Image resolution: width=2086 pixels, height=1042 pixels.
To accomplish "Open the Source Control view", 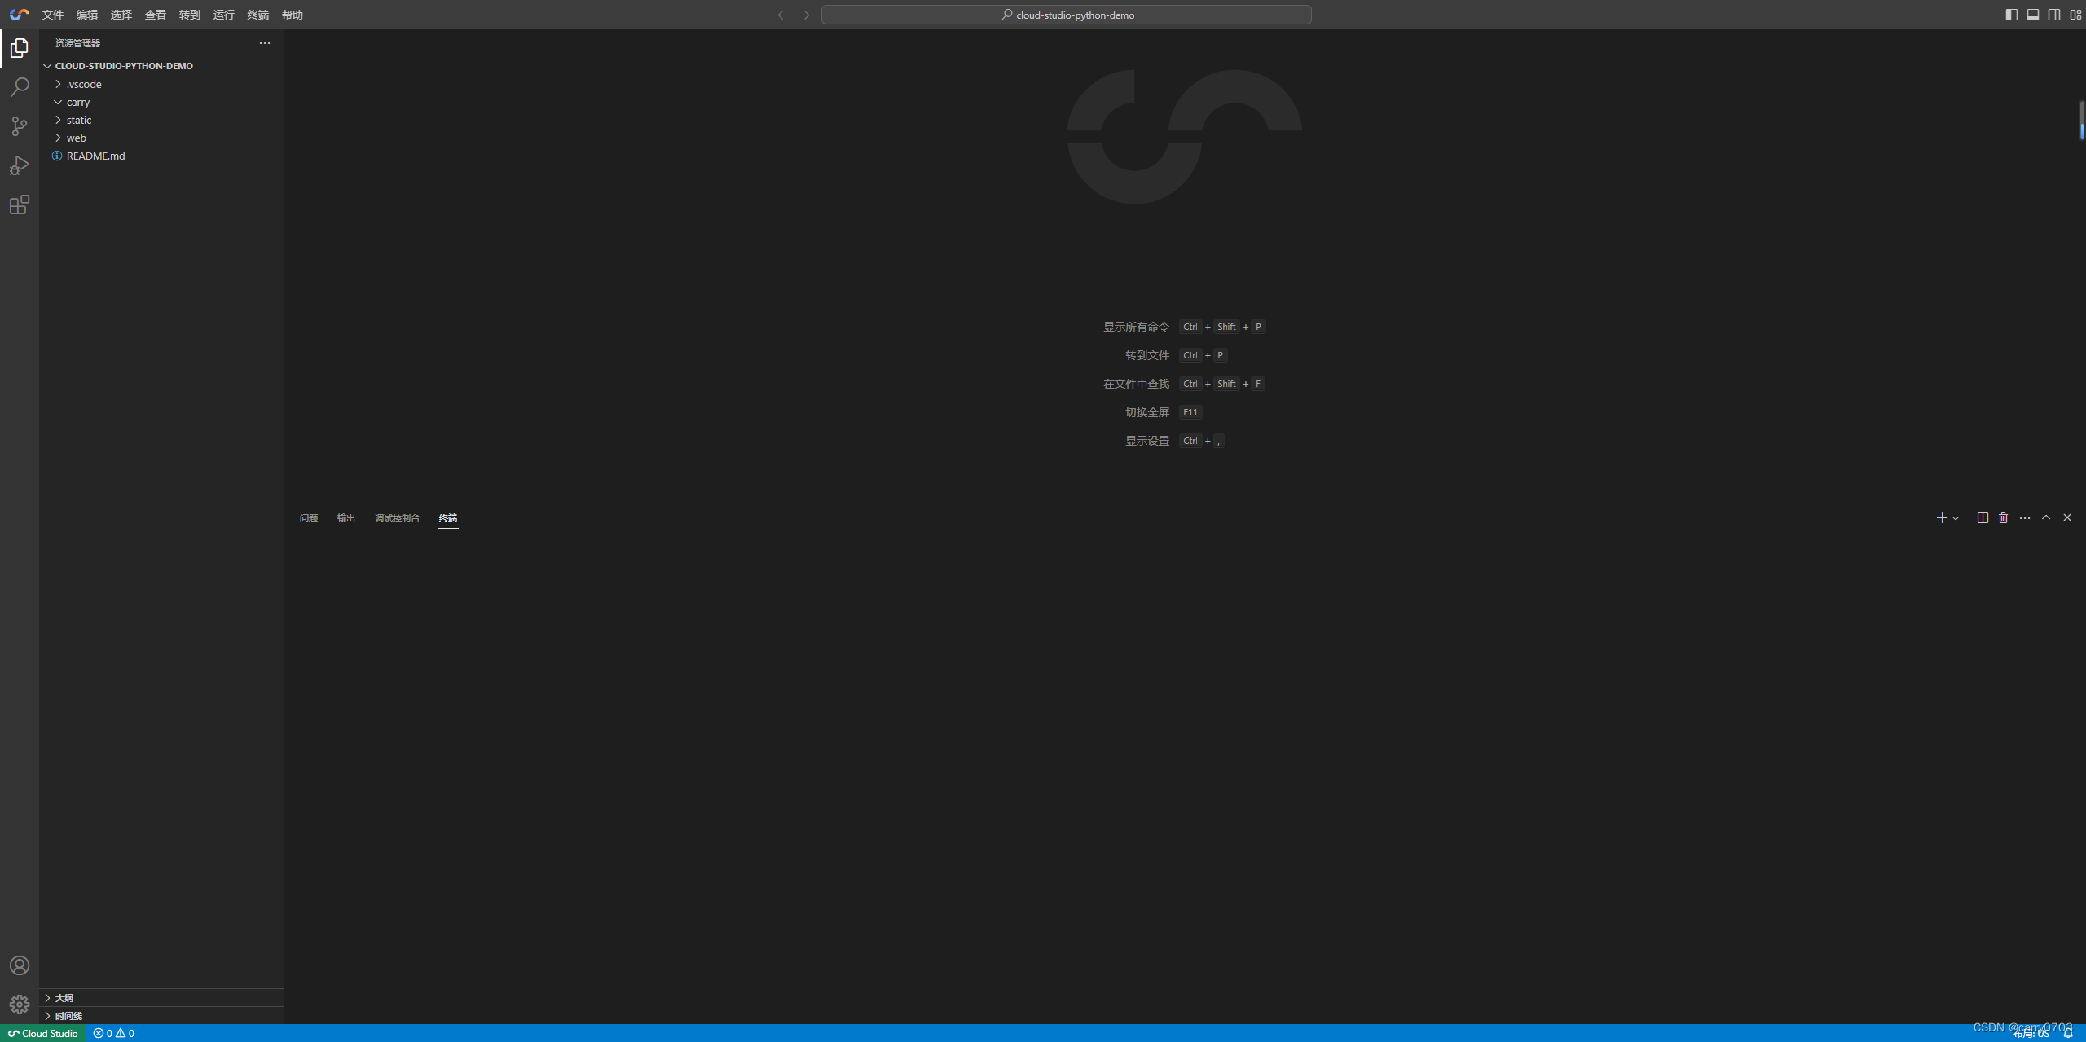I will pyautogui.click(x=20, y=126).
